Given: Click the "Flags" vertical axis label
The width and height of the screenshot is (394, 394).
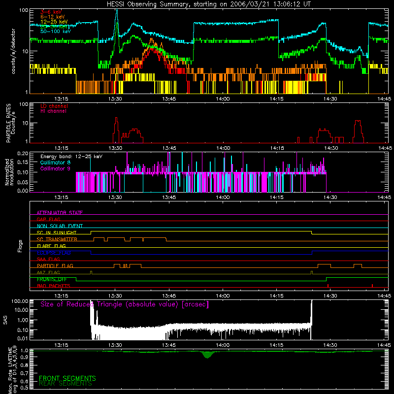Looking at the screenshot, I should tap(20, 246).
